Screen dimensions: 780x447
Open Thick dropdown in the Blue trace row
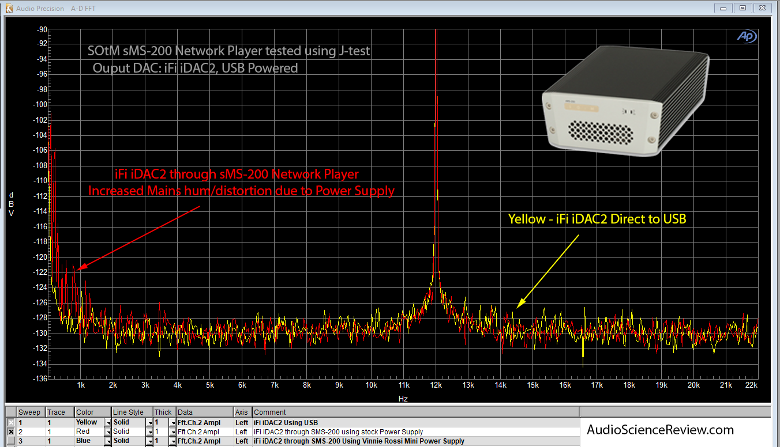tap(172, 441)
